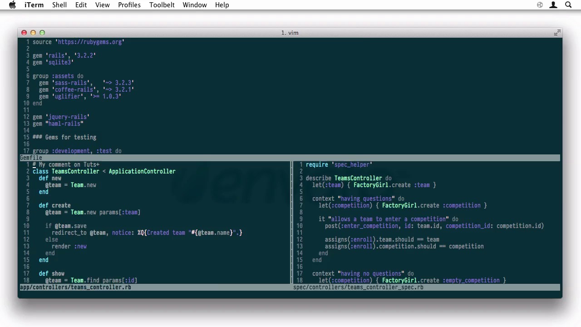Viewport: 581px width, 327px height.
Task: Click the 'describe TeamsController do' line
Action: pyautogui.click(x=349, y=178)
